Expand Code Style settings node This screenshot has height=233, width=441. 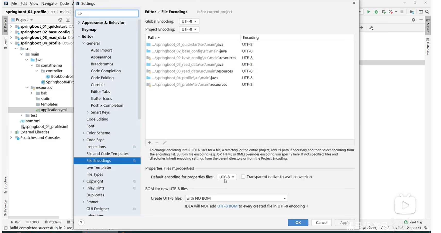pyautogui.click(x=83, y=140)
